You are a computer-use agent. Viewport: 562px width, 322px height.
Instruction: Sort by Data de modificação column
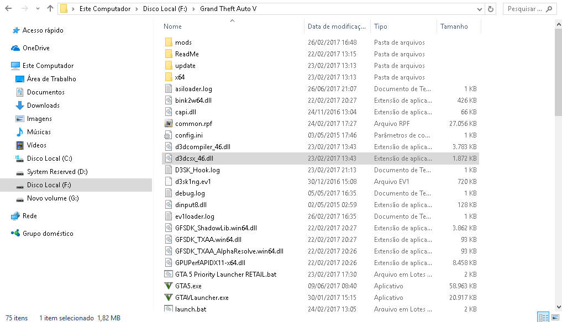click(337, 27)
